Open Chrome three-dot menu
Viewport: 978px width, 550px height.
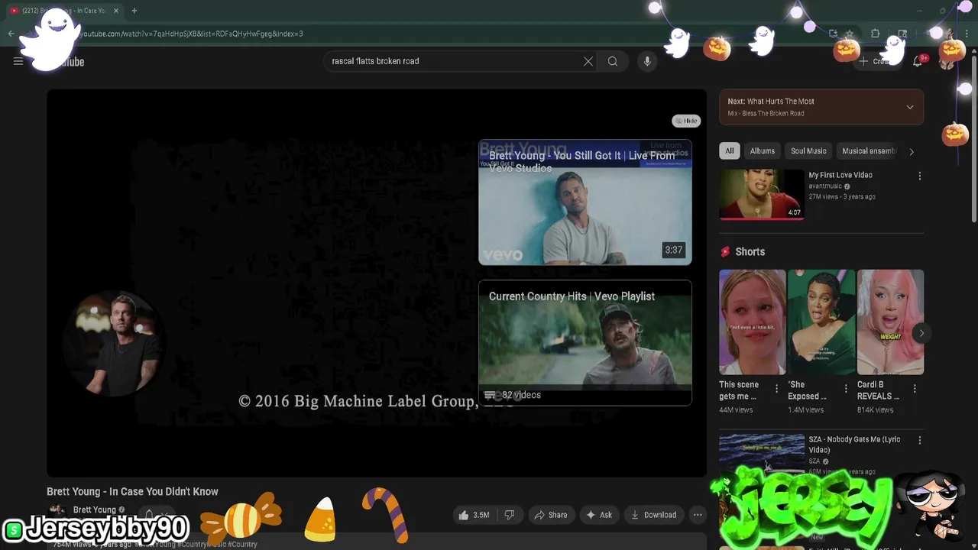click(x=967, y=34)
